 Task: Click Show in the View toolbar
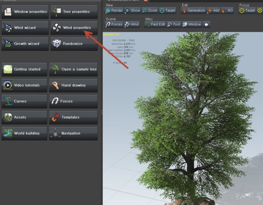[x=132, y=11]
